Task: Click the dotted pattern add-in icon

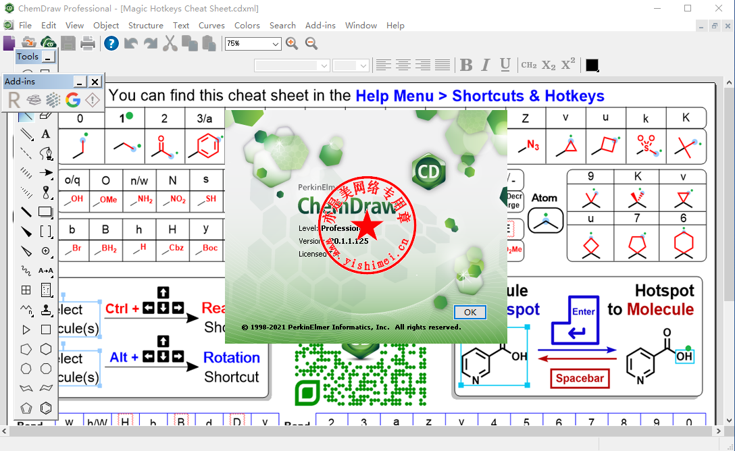Action: point(53,100)
